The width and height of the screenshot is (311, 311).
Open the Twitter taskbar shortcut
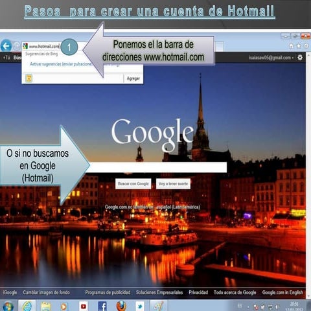click(x=140, y=306)
